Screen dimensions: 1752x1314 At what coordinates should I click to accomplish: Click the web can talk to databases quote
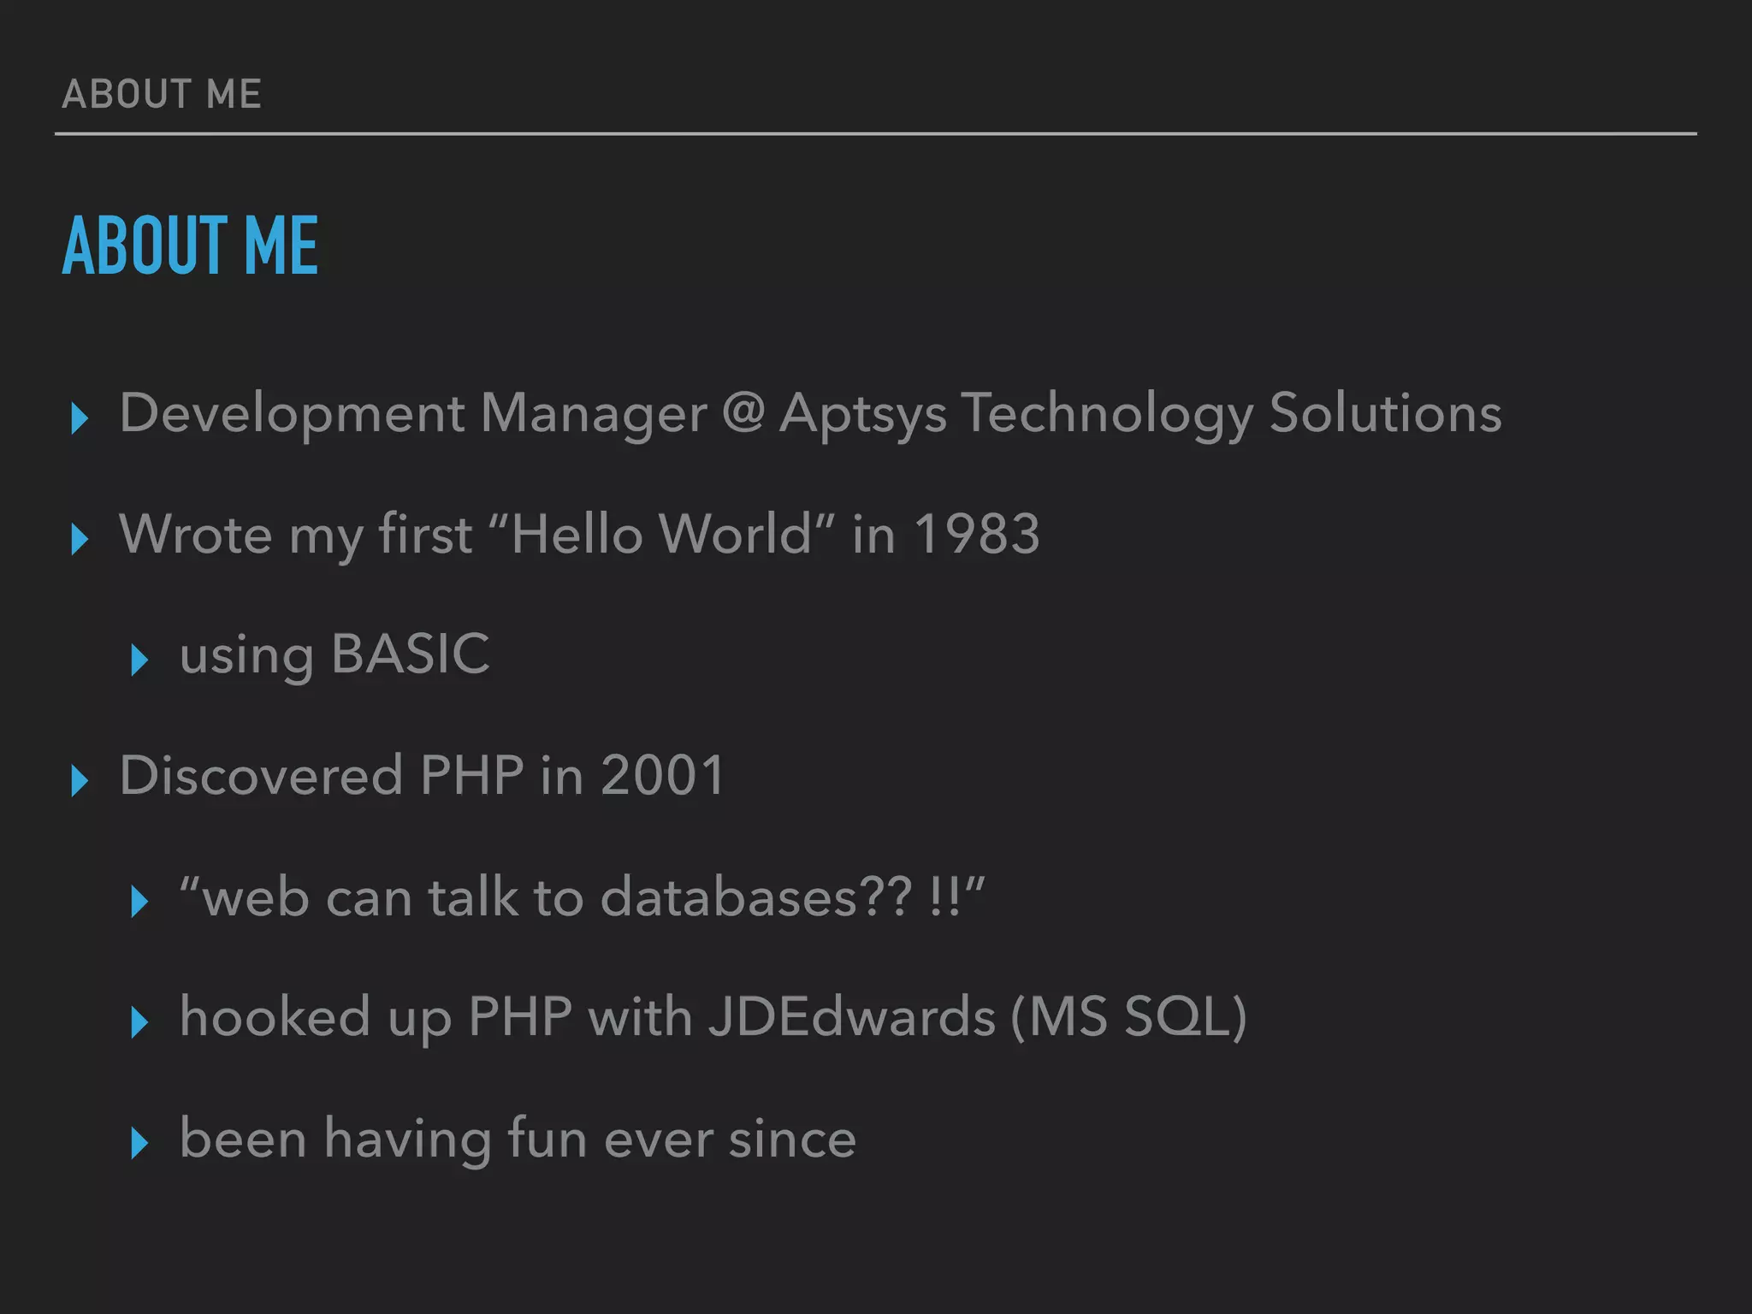[x=582, y=897]
